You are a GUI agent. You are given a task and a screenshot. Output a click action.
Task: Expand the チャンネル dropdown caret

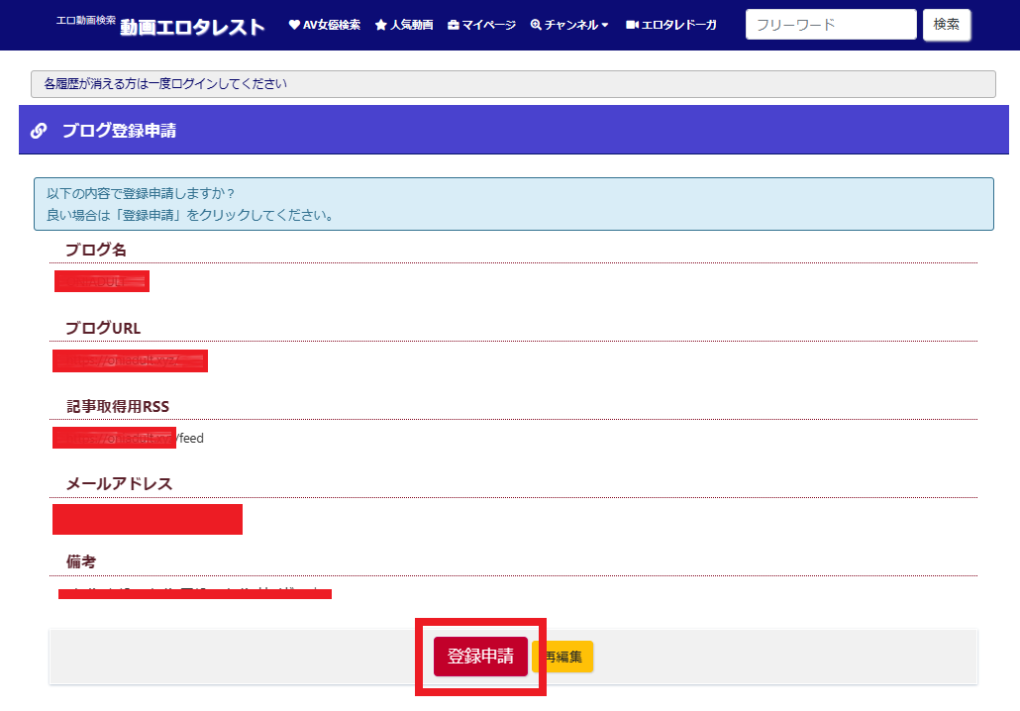(x=605, y=26)
